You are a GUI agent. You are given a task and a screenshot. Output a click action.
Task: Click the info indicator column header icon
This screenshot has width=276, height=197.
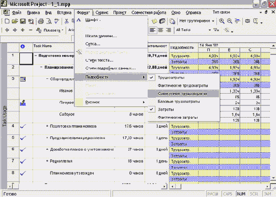click(x=23, y=46)
